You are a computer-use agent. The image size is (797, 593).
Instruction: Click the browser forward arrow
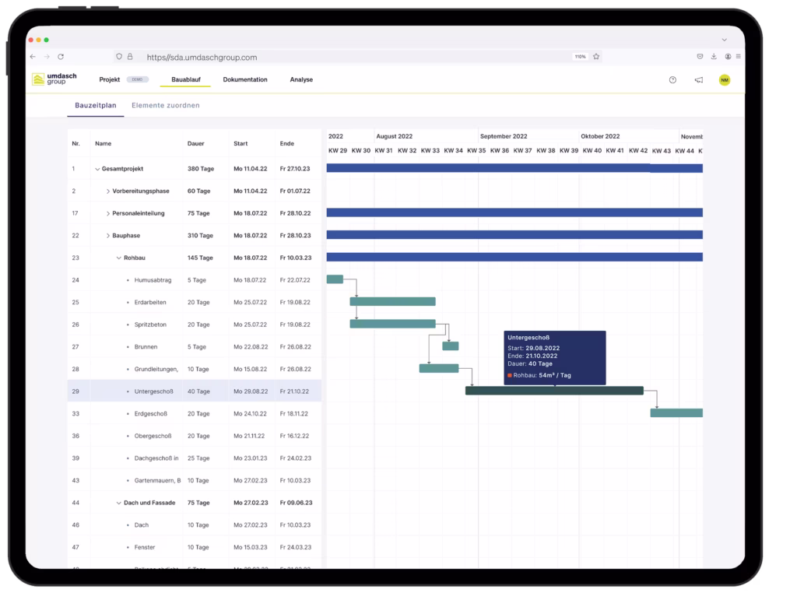[47, 57]
